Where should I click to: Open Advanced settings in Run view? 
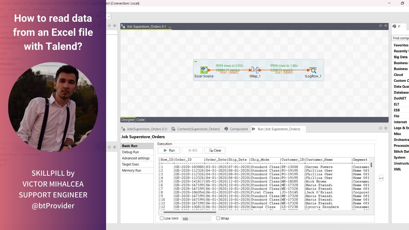(137, 158)
